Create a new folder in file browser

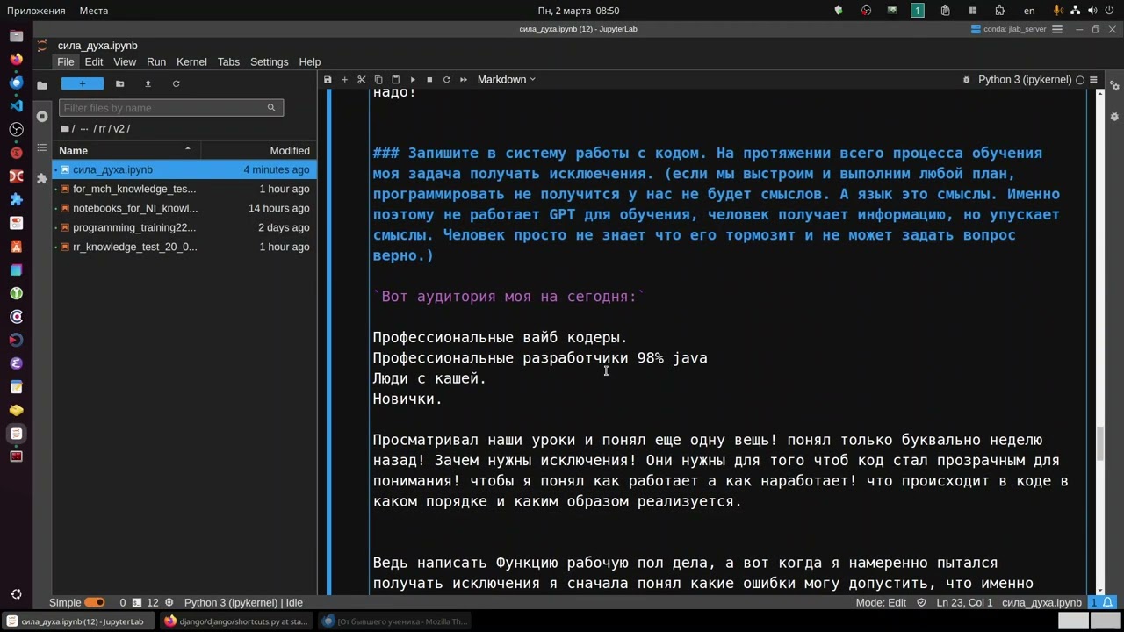point(119,83)
